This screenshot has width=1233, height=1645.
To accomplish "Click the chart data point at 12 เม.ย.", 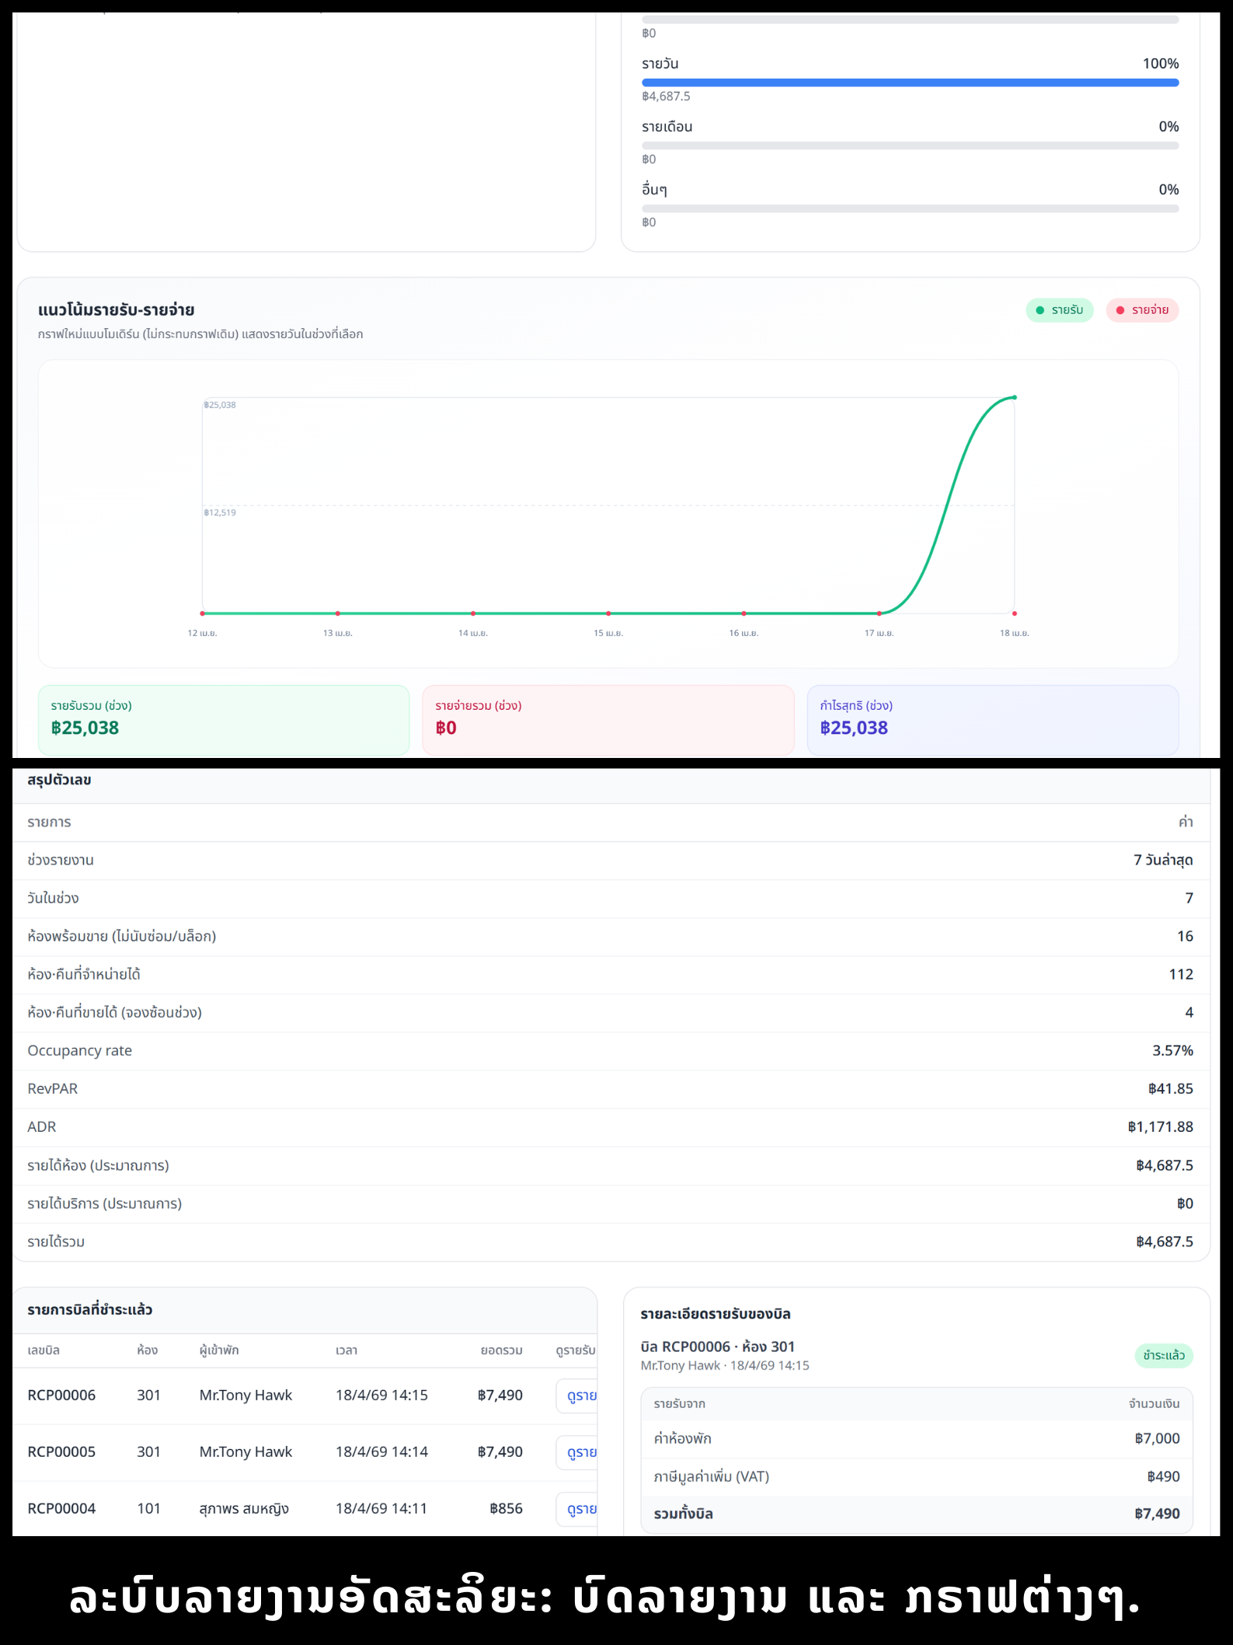I will pos(203,613).
